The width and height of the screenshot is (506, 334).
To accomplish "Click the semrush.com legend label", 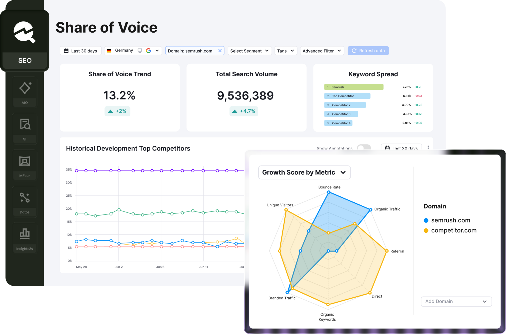I will (x=451, y=220).
